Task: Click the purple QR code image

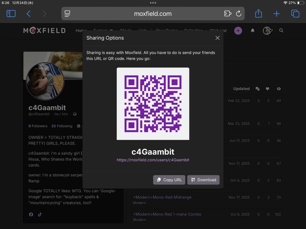Action: (x=153, y=104)
